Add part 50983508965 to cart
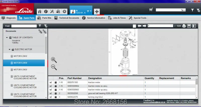Viewport: 201px width, 107px height. tap(51, 90)
